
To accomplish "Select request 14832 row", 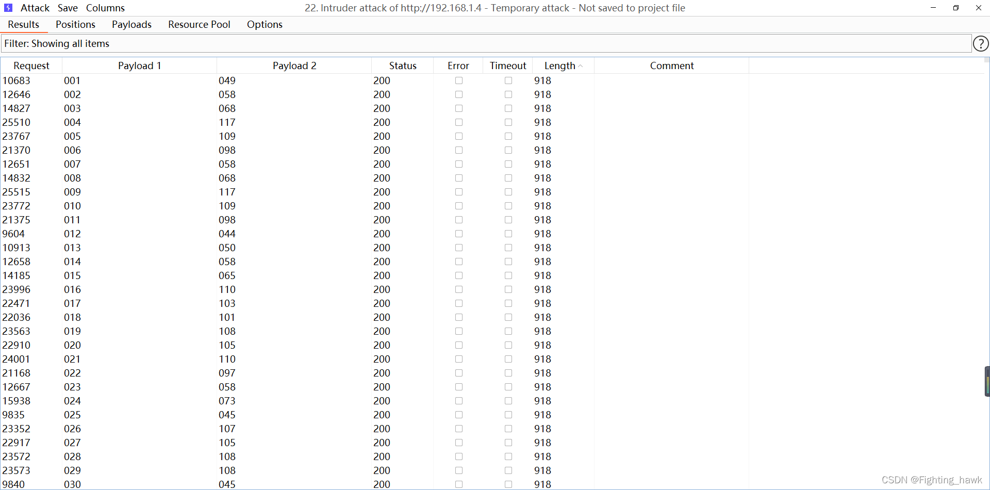I will (x=492, y=178).
